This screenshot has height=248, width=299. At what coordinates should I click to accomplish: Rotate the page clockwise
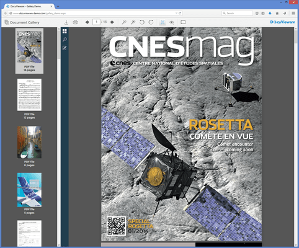(151, 22)
